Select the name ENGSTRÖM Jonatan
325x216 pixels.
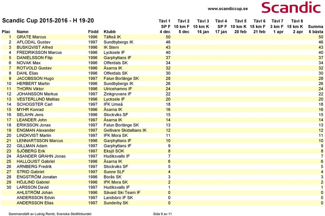tap(37, 177)
